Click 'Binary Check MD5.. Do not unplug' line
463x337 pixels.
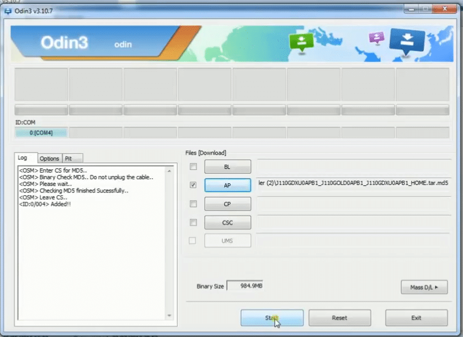(86, 178)
